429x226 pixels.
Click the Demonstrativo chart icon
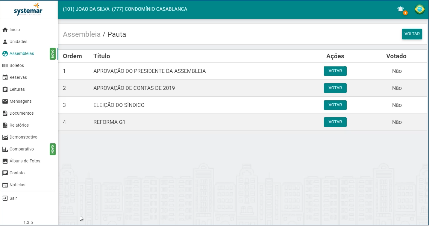tap(5, 137)
